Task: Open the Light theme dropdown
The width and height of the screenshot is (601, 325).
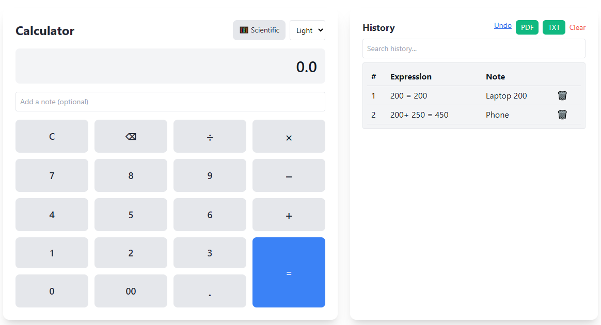Action: click(307, 30)
